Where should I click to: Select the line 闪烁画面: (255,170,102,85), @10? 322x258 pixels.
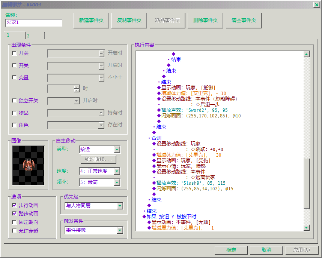click(x=199, y=116)
